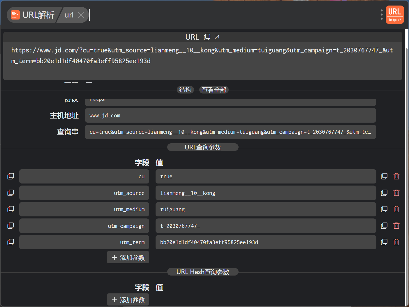Focus the search input after url tag
This screenshot has width=409, height=307.
[233, 15]
